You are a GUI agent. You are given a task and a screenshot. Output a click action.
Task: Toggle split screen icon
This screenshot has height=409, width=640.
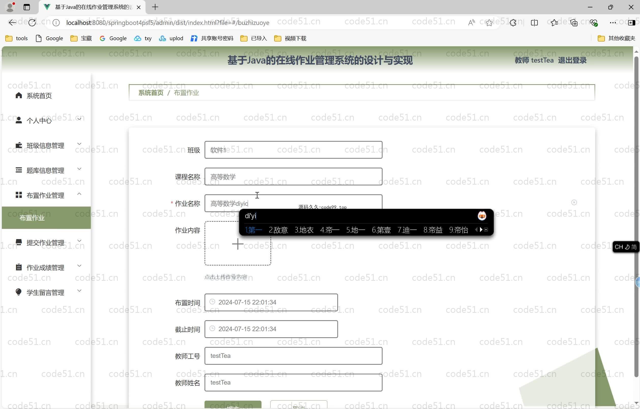point(534,23)
